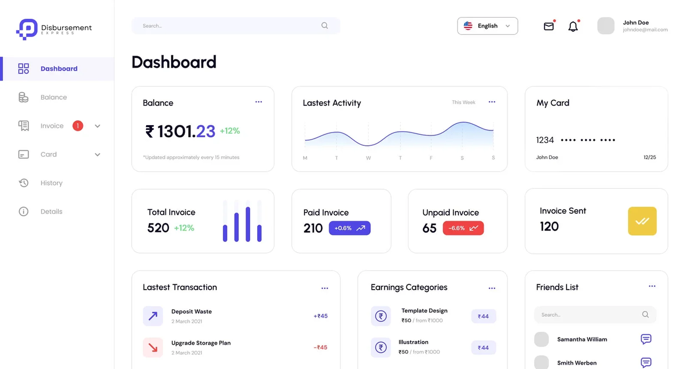Open Friends List three-dot menu
The image size is (686, 369).
point(652,286)
